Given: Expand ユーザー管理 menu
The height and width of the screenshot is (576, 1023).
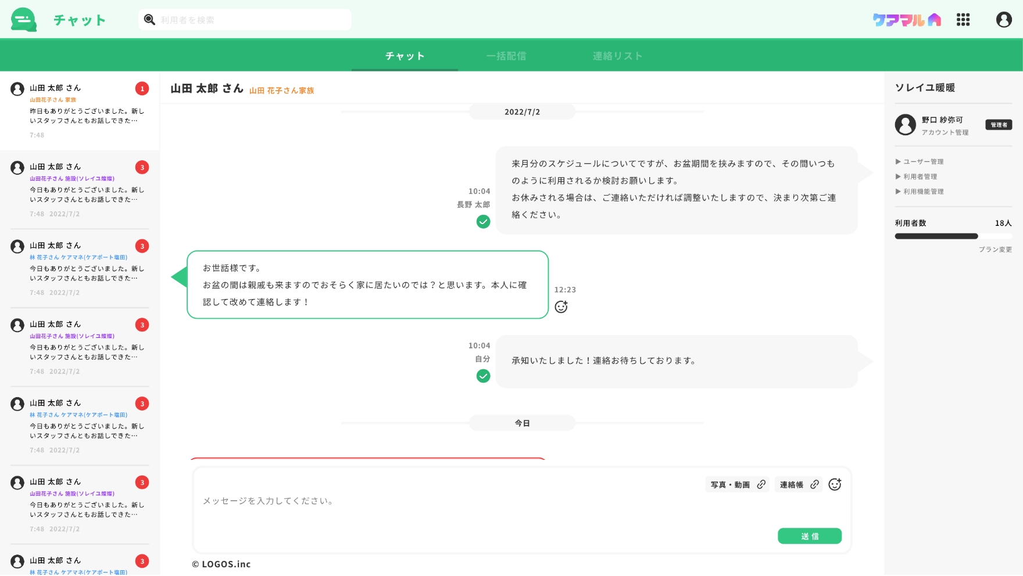Looking at the screenshot, I should point(920,162).
